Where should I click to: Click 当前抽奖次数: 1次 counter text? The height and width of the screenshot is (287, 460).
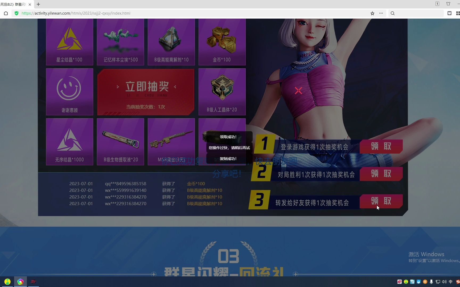pos(146,107)
